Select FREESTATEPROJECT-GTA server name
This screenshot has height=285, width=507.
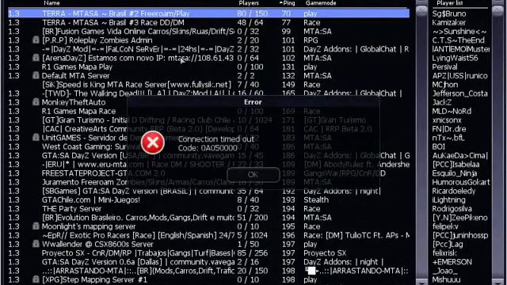coord(104,173)
